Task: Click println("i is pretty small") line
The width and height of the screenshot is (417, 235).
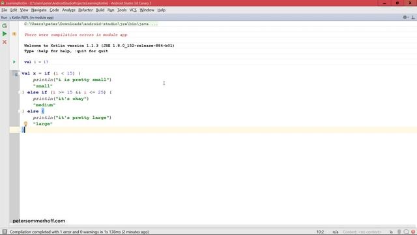Action: coord(72,80)
